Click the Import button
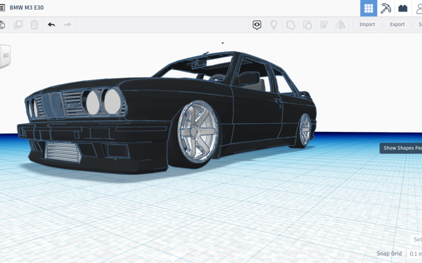Screen dimensions: 422x263 367,24
